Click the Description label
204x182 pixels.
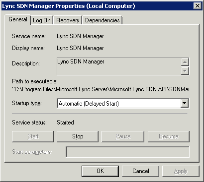tap(26, 63)
